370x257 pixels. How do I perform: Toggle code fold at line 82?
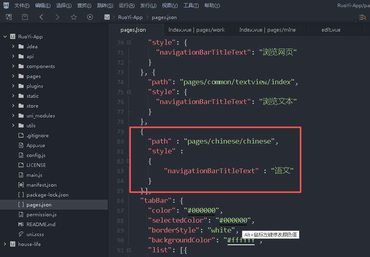(128, 161)
